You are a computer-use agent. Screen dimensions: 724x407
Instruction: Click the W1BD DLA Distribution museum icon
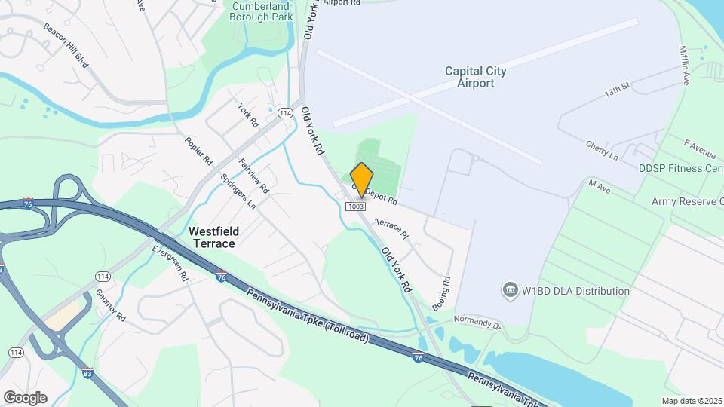pos(511,291)
